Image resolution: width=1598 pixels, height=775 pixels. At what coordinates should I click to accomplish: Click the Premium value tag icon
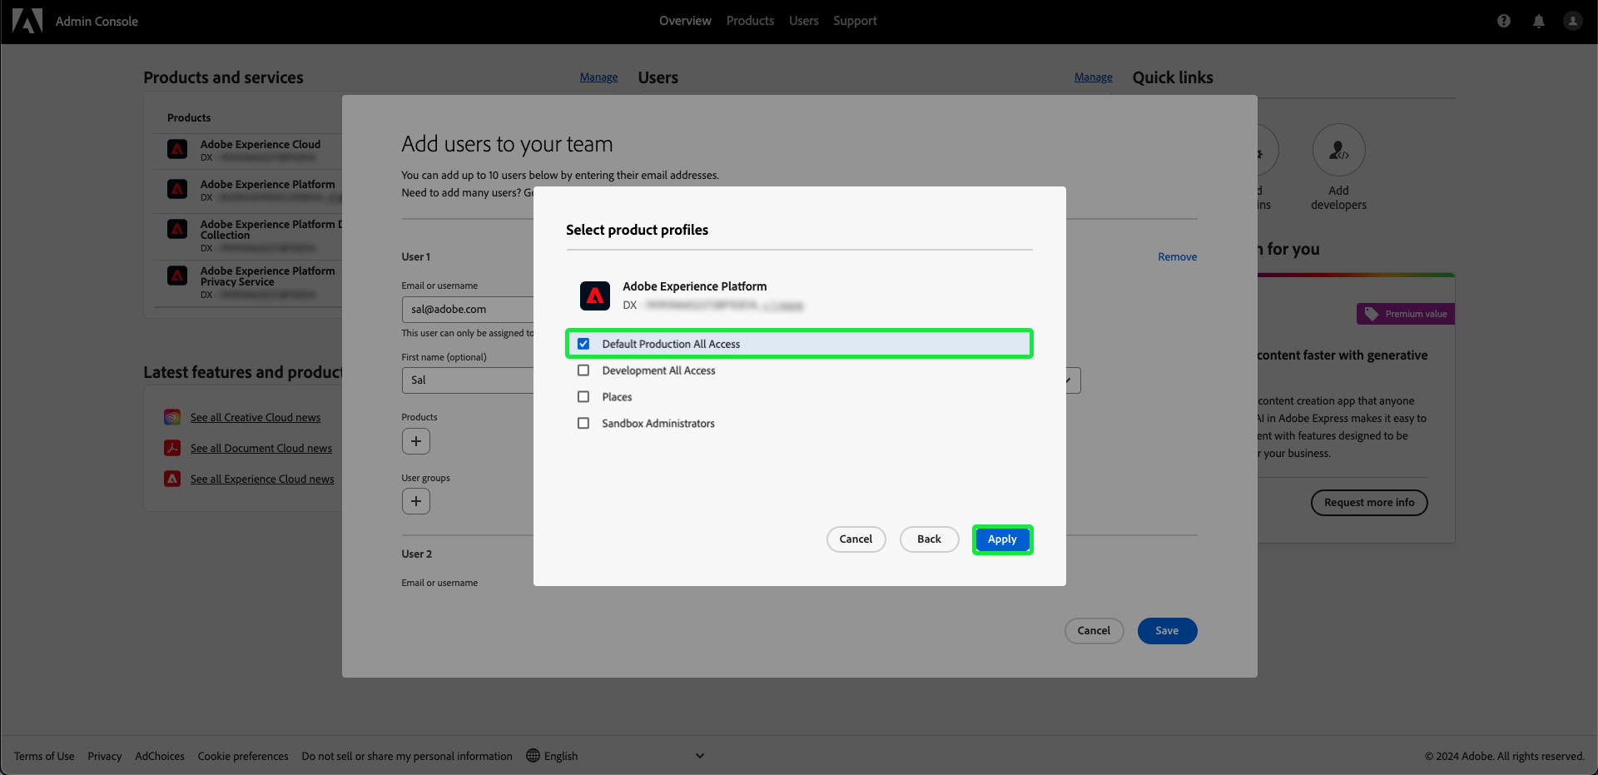click(x=1372, y=314)
